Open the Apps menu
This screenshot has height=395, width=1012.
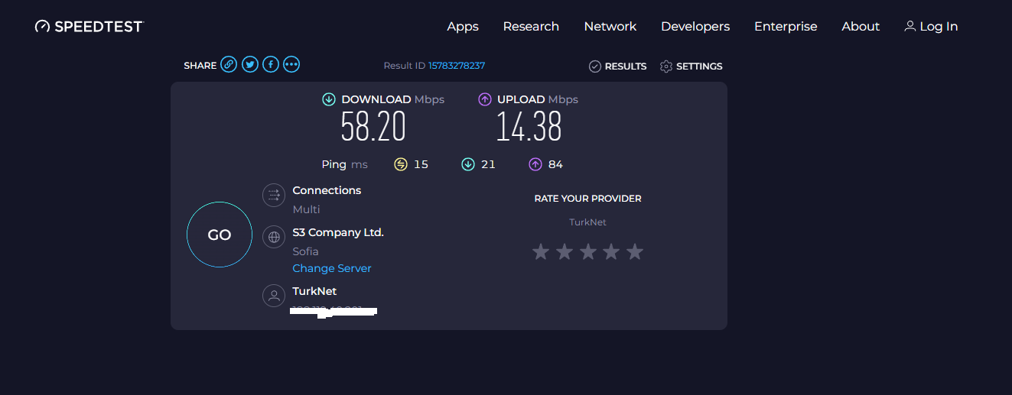(463, 26)
